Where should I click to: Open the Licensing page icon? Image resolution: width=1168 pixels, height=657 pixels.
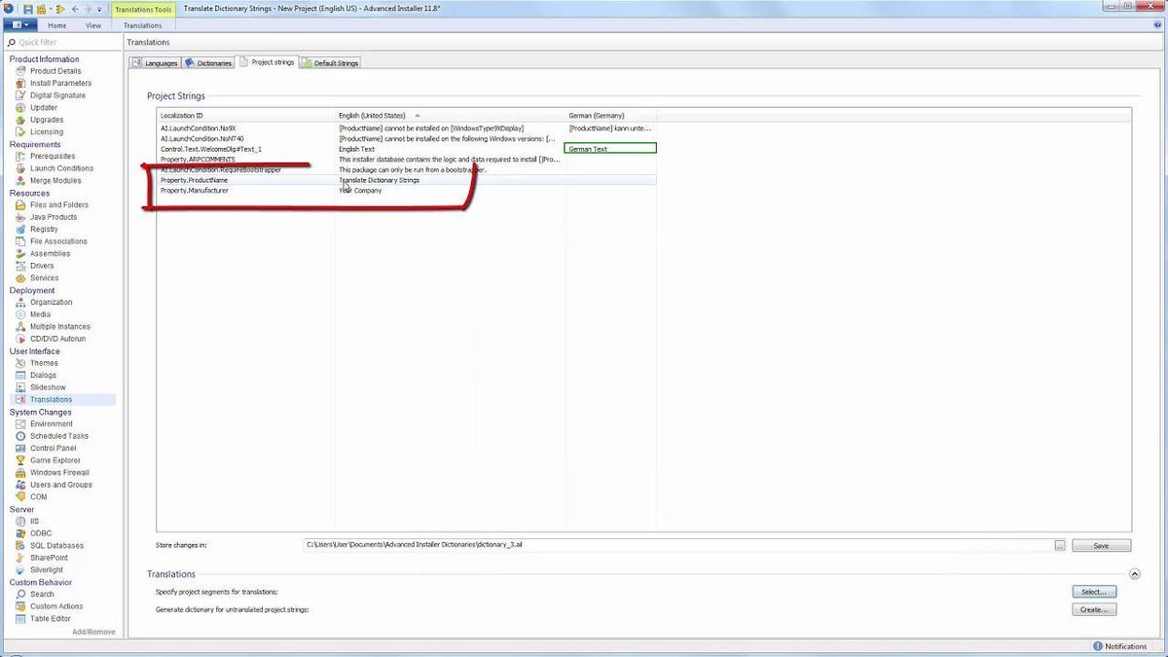click(x=21, y=132)
